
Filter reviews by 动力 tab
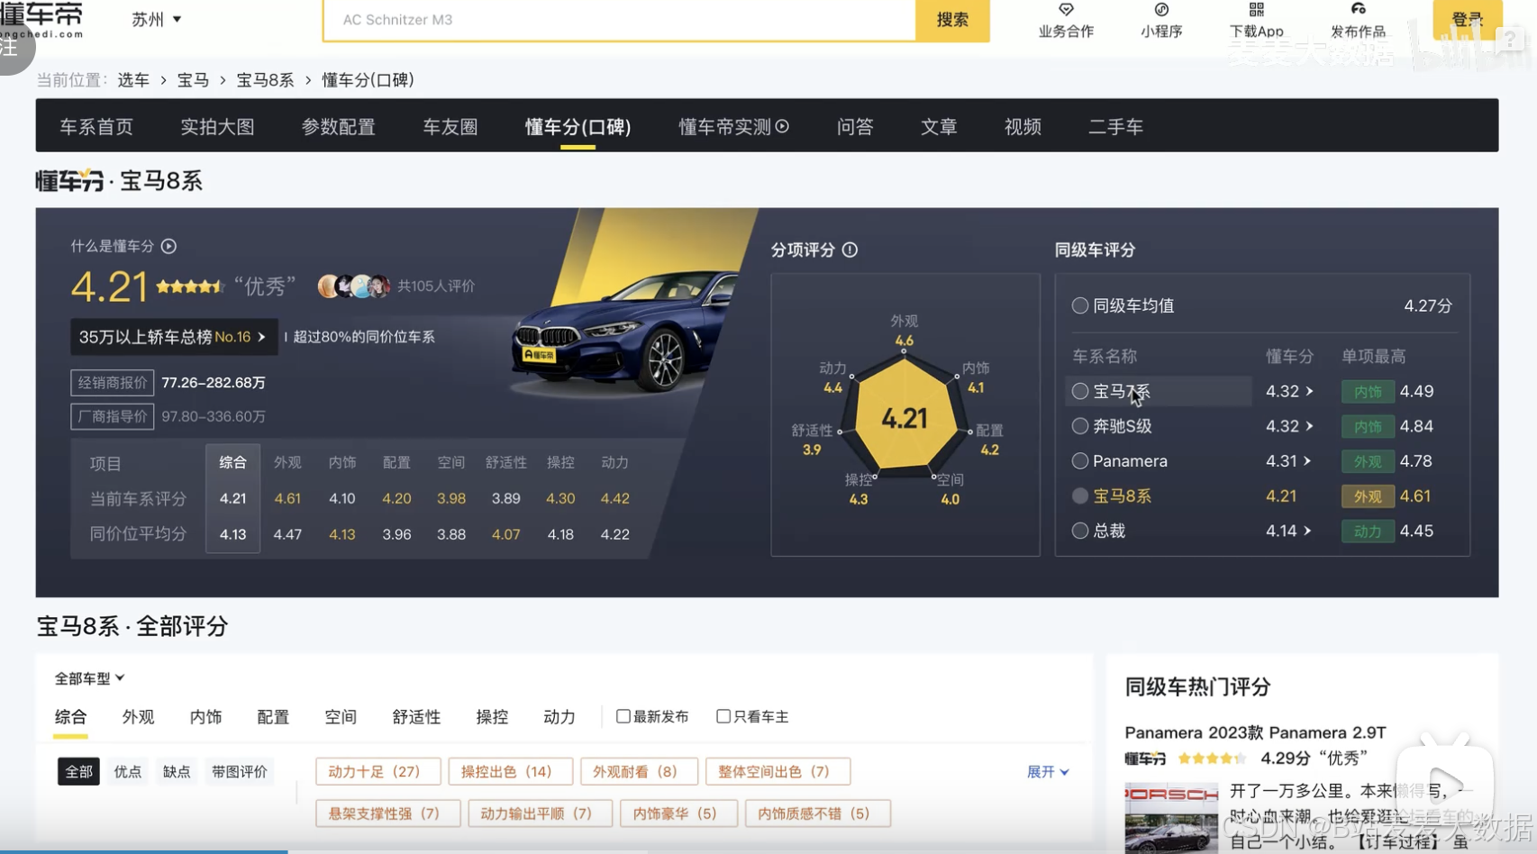pos(559,717)
